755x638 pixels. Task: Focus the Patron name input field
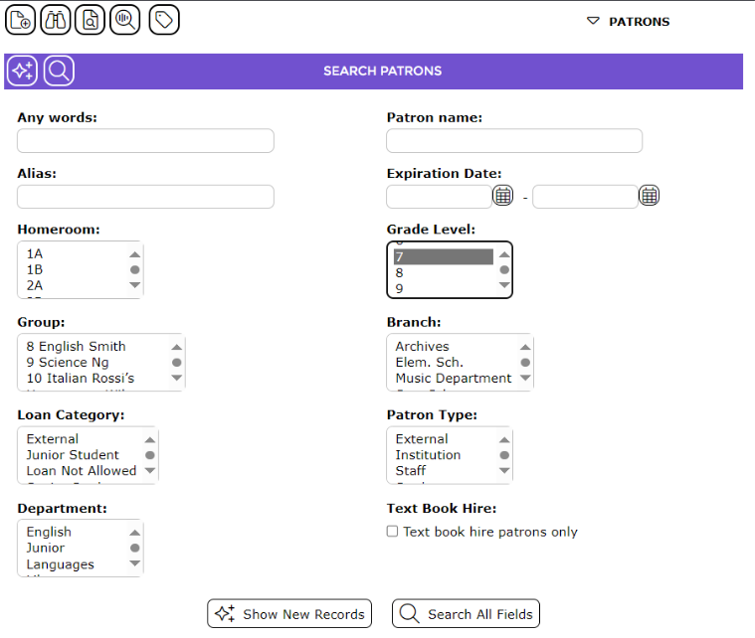pos(514,141)
